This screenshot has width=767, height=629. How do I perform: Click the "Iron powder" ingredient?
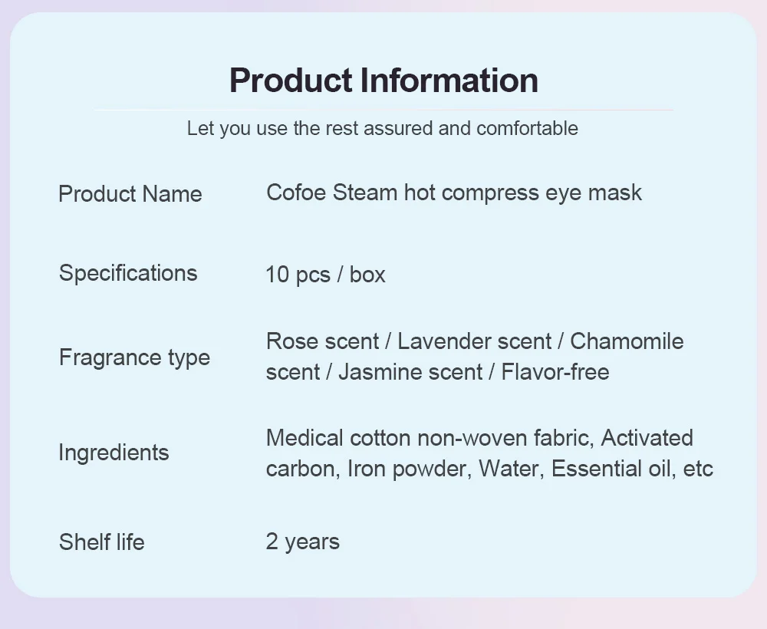tap(407, 469)
